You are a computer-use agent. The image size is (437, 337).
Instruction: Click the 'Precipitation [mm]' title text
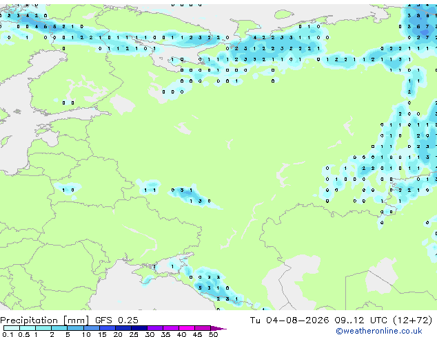pos(45,320)
